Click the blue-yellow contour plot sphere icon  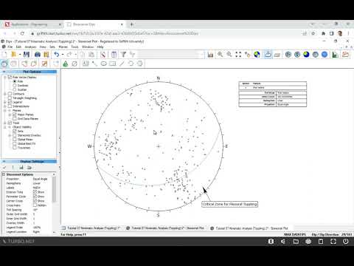coord(306,55)
